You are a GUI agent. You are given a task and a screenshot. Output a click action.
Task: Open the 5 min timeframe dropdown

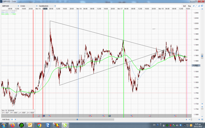point(29,6)
